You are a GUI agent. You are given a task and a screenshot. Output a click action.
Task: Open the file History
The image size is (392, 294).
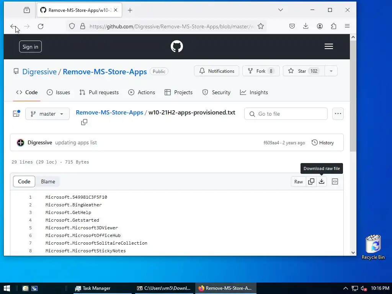(323, 142)
